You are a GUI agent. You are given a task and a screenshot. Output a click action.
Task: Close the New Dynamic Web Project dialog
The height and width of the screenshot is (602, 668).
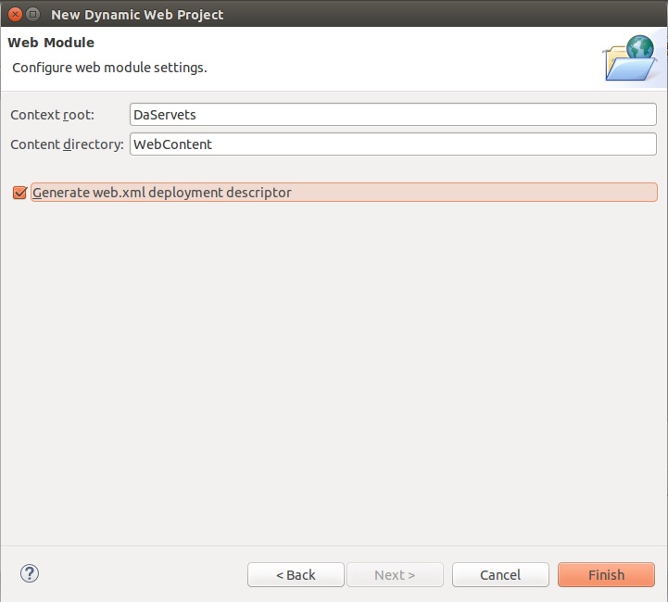(14, 14)
